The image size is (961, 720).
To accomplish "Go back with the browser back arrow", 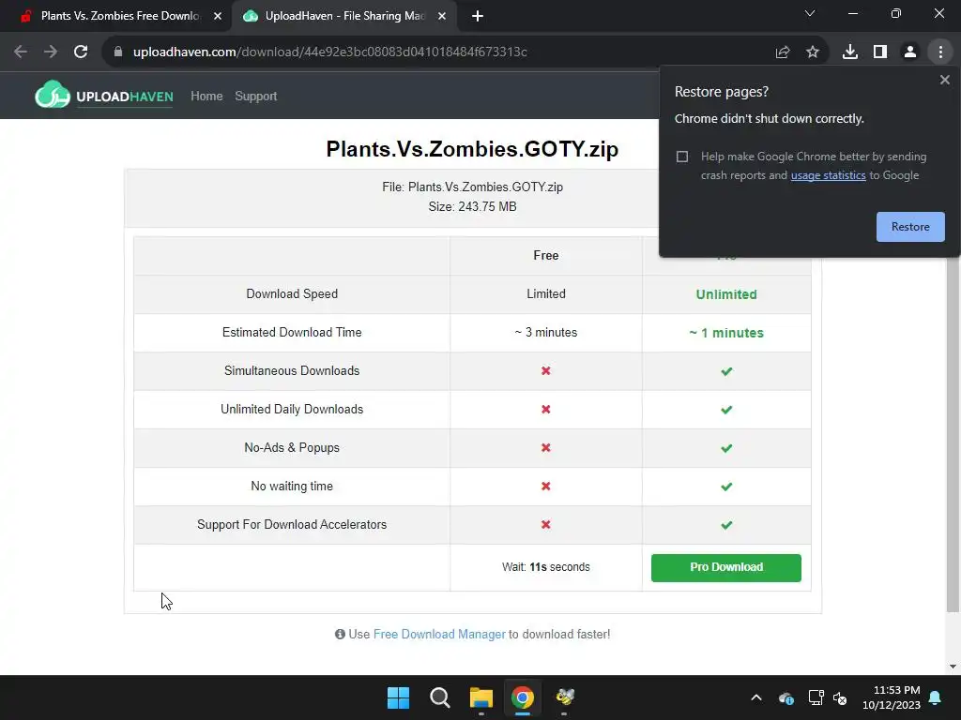I will [21, 52].
